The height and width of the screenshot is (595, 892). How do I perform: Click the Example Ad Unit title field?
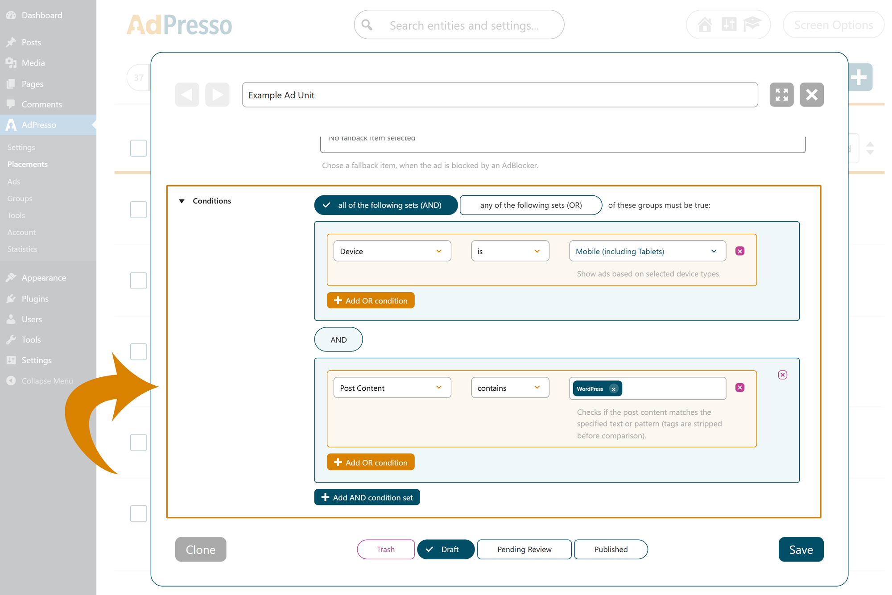click(x=500, y=95)
